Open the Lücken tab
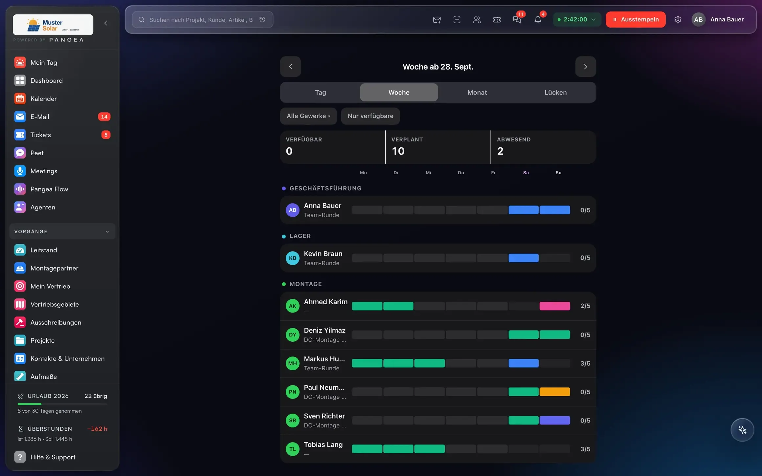Screen dimensions: 762x476 point(555,92)
